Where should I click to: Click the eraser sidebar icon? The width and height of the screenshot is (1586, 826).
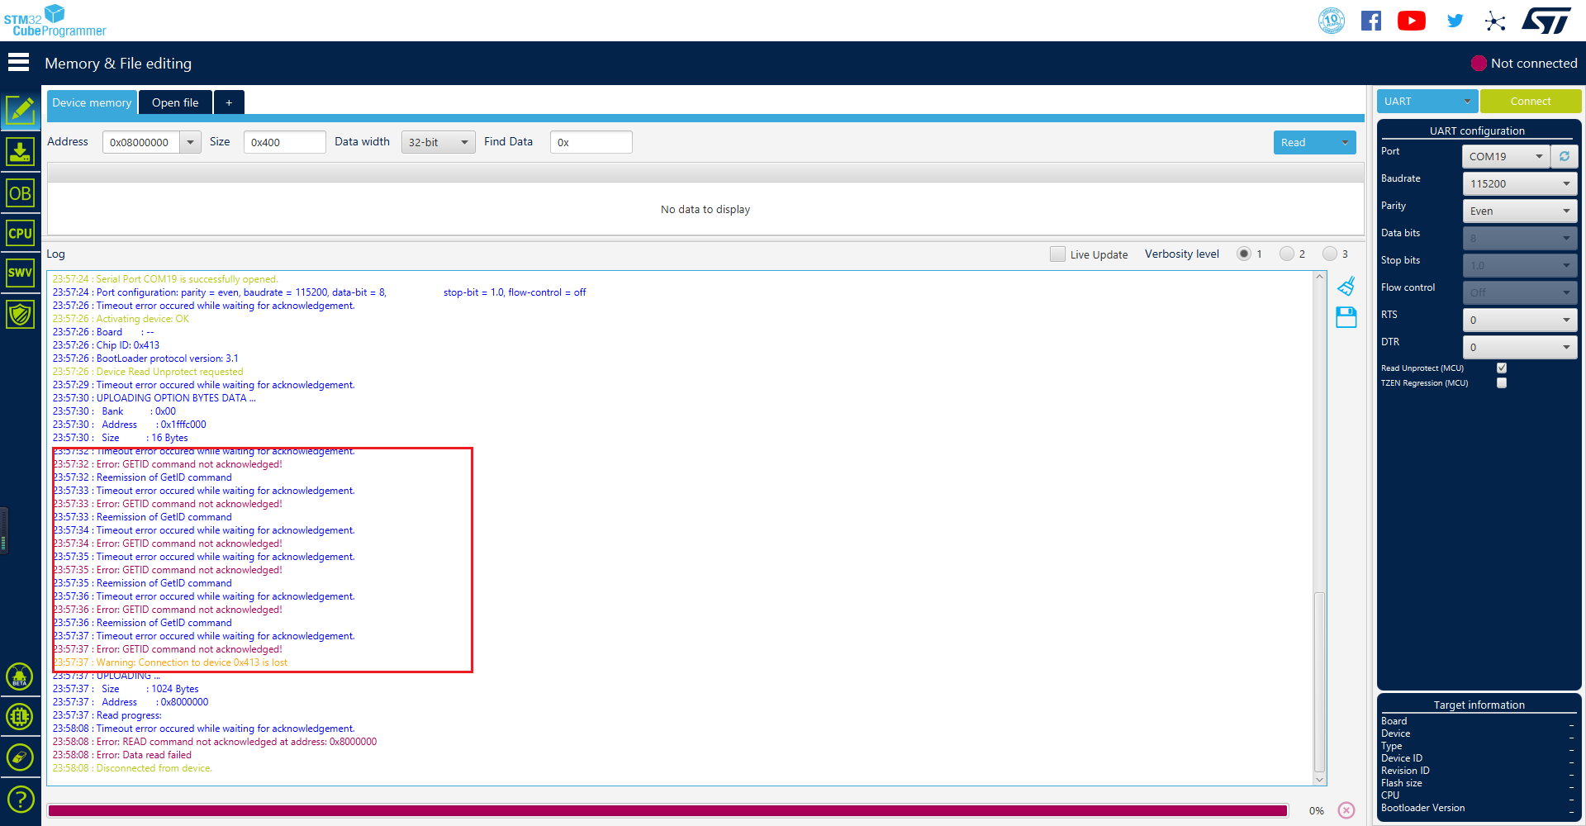click(x=20, y=757)
